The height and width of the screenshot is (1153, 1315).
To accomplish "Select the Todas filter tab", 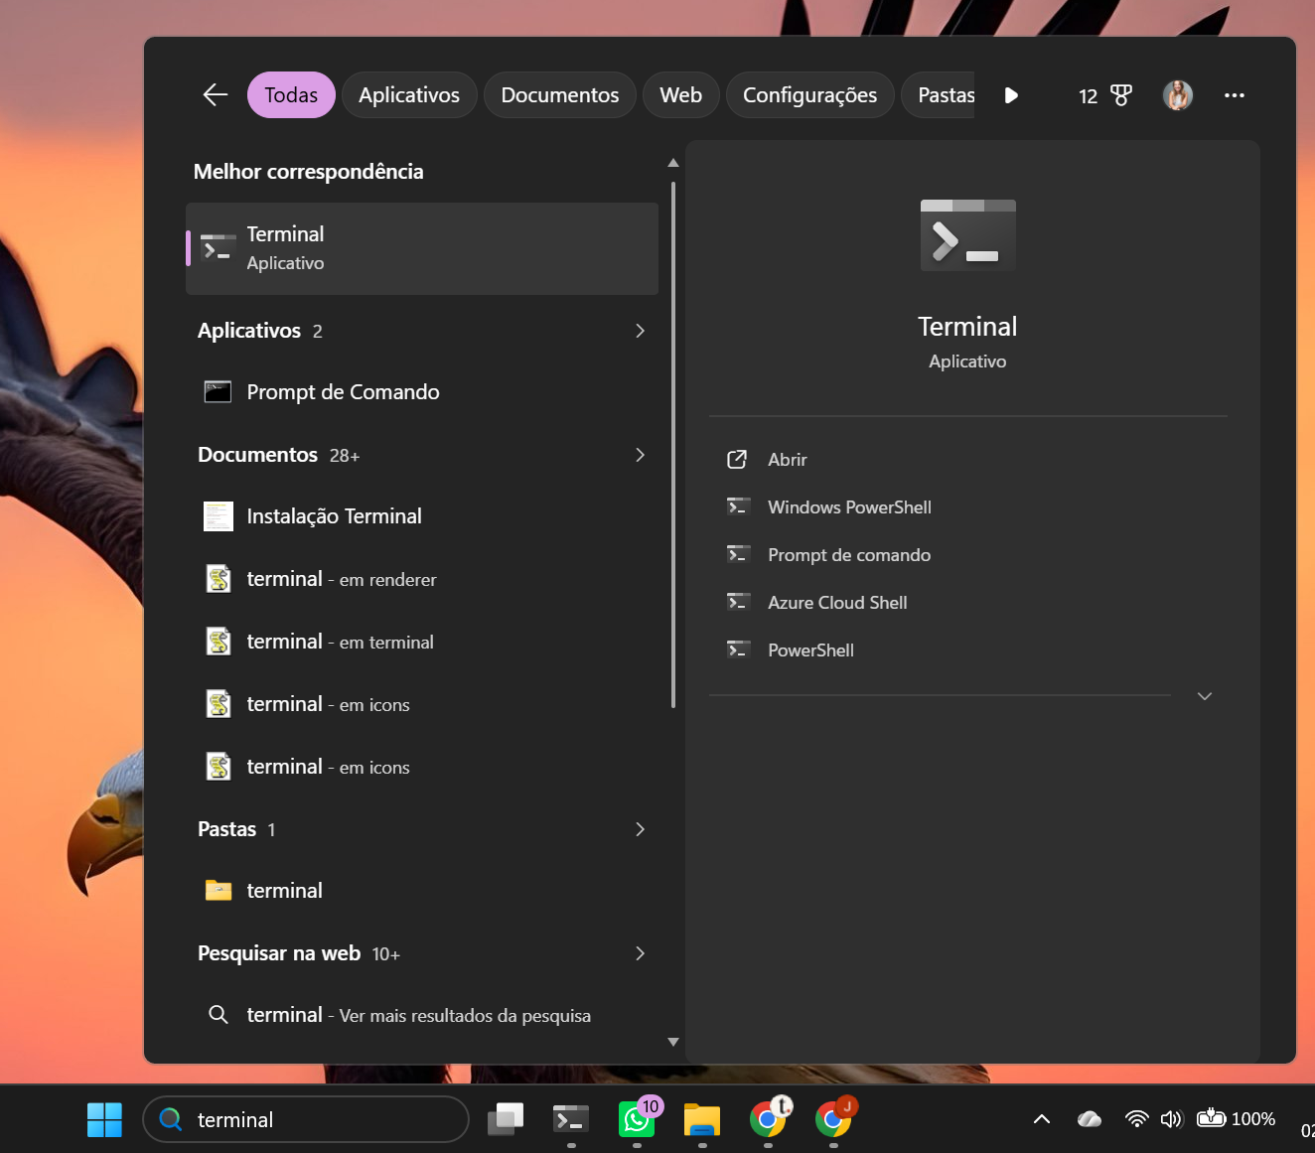I will click(x=291, y=95).
